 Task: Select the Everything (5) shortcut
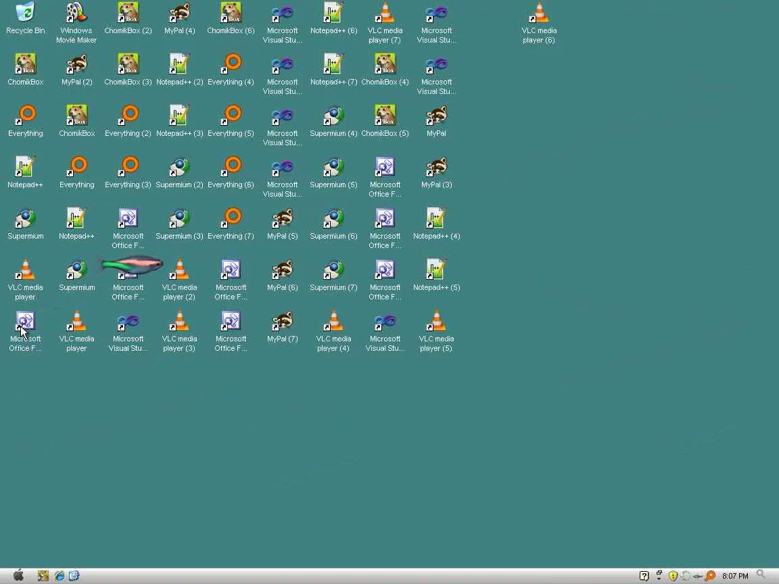pyautogui.click(x=231, y=122)
